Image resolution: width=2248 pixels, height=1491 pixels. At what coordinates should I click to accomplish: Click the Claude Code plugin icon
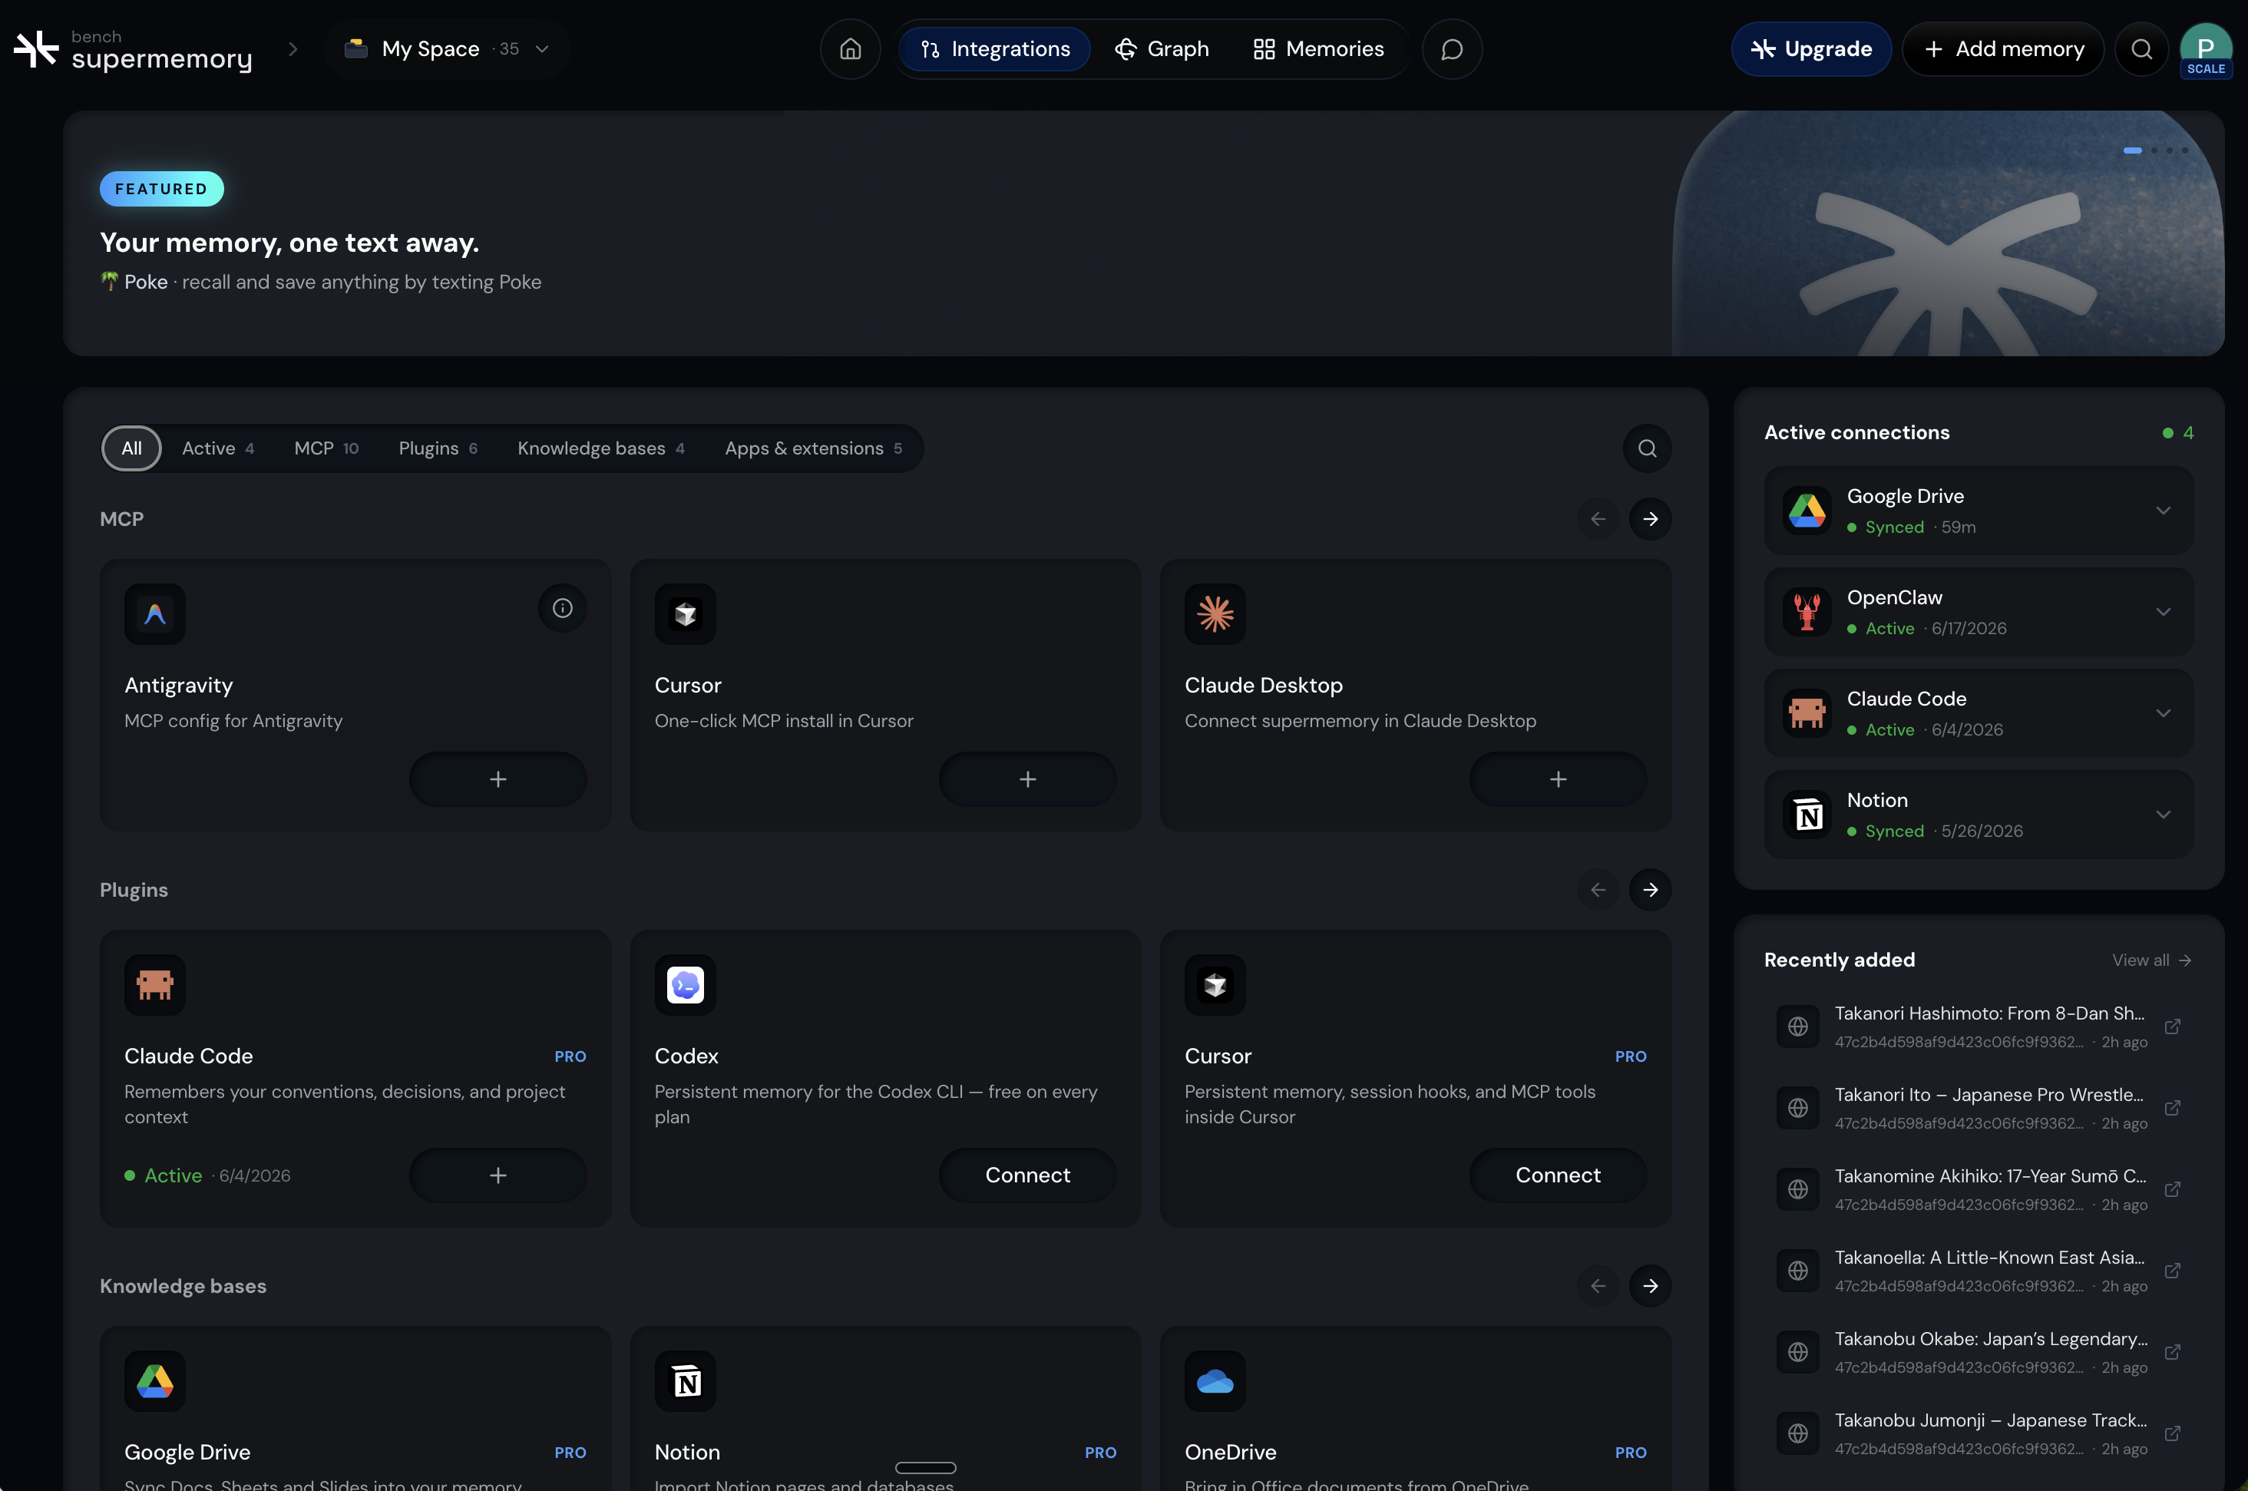pyautogui.click(x=155, y=985)
